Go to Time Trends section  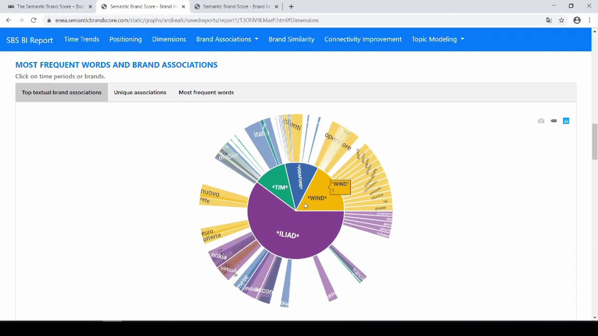[82, 39]
